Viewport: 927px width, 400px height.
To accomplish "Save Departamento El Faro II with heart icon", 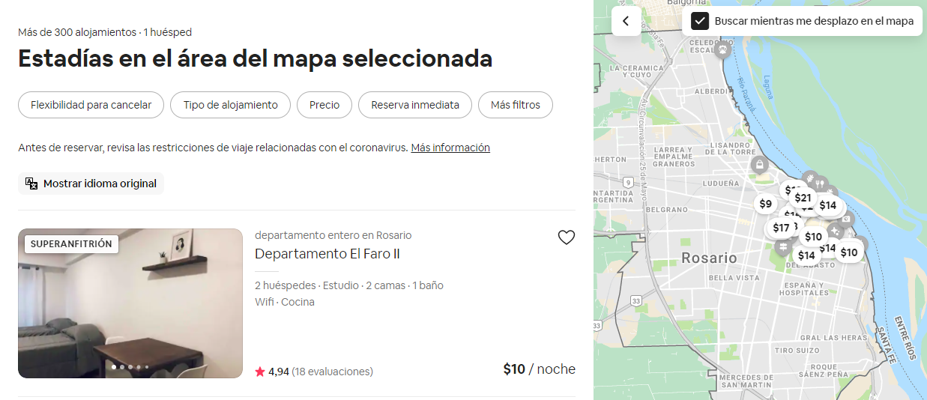I will click(x=567, y=237).
